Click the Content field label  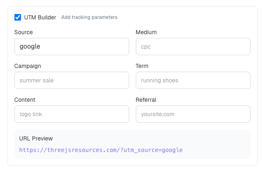click(x=25, y=100)
